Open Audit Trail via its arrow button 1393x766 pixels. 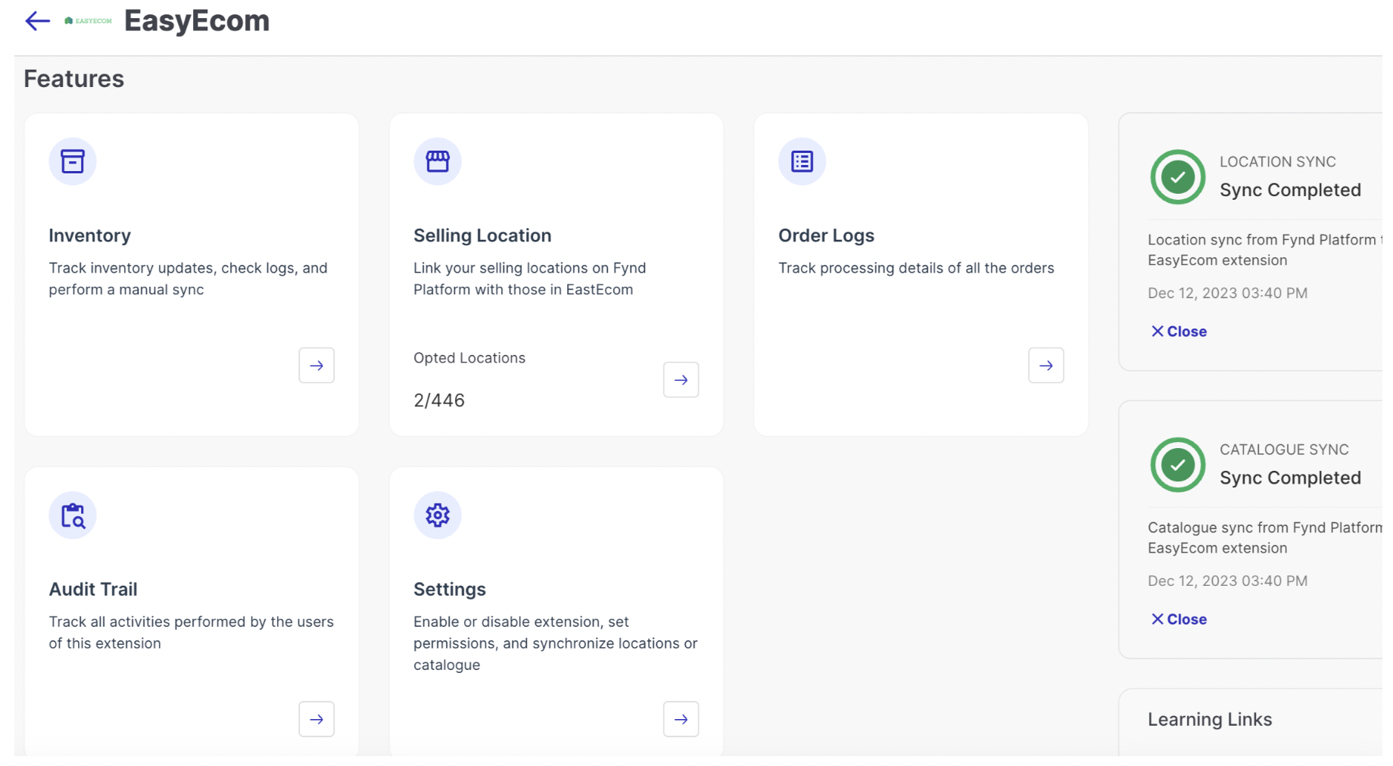click(316, 719)
